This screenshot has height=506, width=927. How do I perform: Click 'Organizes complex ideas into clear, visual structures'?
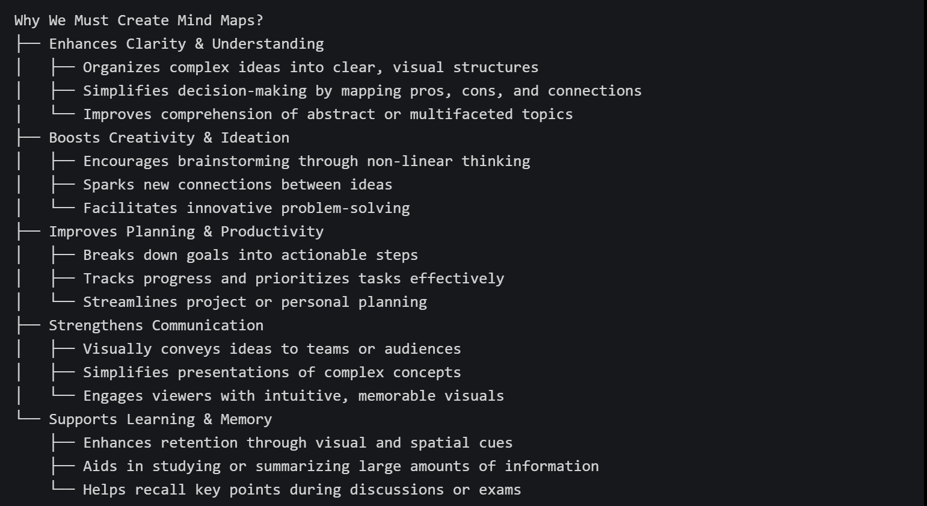[x=310, y=67]
